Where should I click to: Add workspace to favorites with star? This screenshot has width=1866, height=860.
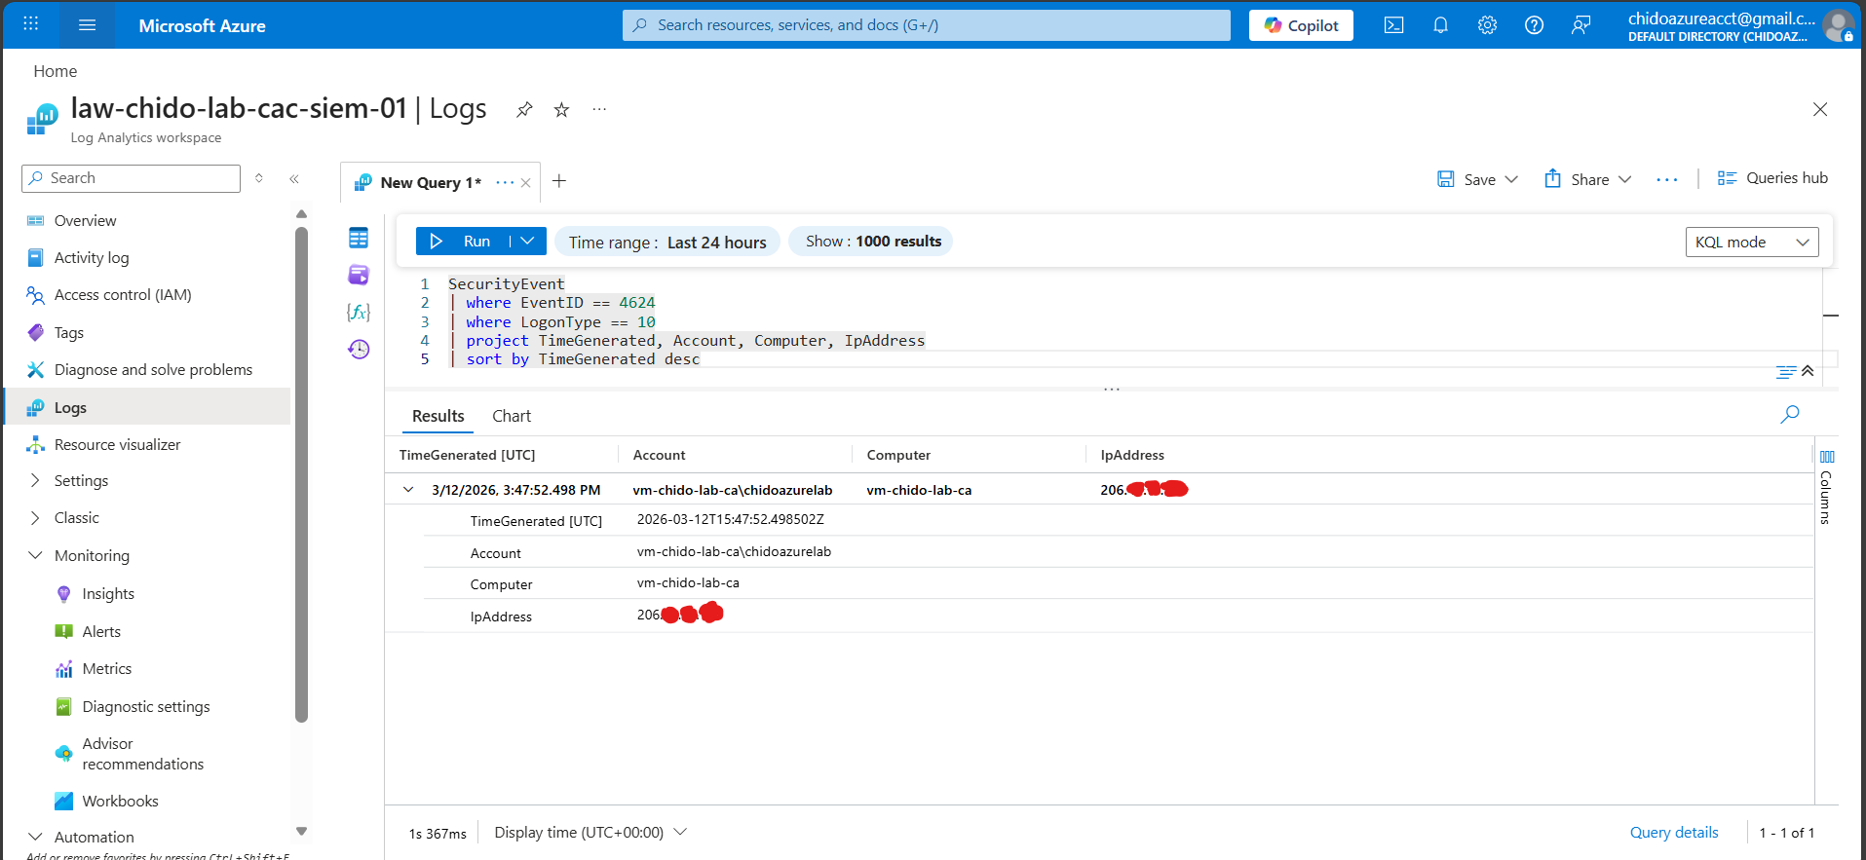561,109
